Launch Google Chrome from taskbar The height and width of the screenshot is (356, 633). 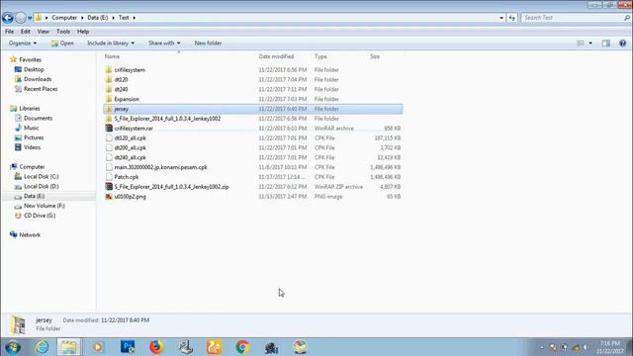pos(242,347)
